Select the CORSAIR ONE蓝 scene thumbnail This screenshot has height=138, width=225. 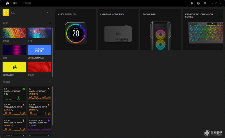39,50
